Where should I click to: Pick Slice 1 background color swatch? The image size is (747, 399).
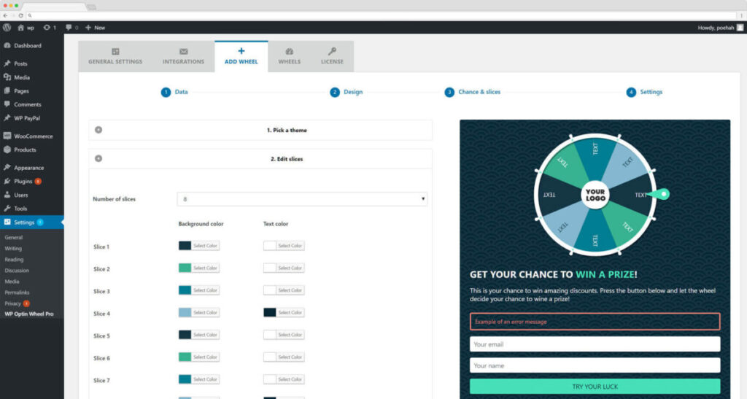click(185, 246)
